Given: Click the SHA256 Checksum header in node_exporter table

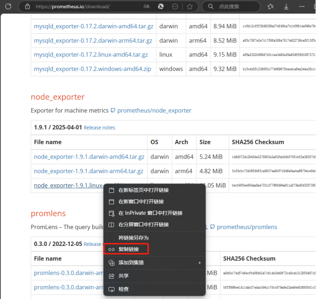Looking at the screenshot, I should (258, 142).
